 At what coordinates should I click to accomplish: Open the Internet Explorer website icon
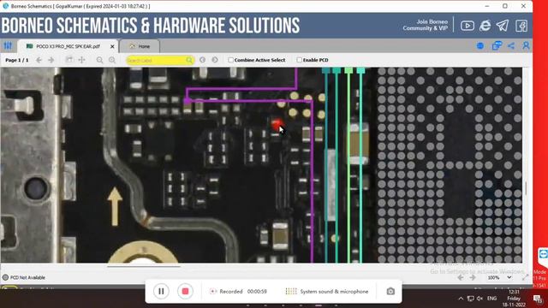coord(485,26)
